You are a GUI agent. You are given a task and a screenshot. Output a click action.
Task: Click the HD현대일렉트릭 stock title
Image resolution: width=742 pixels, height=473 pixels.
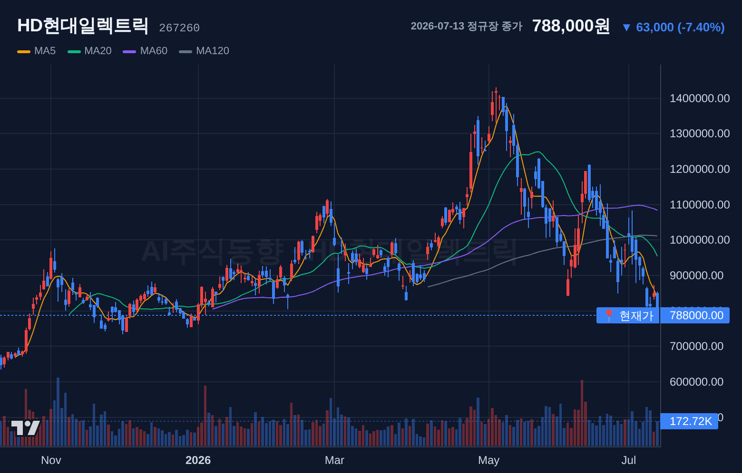coord(83,26)
